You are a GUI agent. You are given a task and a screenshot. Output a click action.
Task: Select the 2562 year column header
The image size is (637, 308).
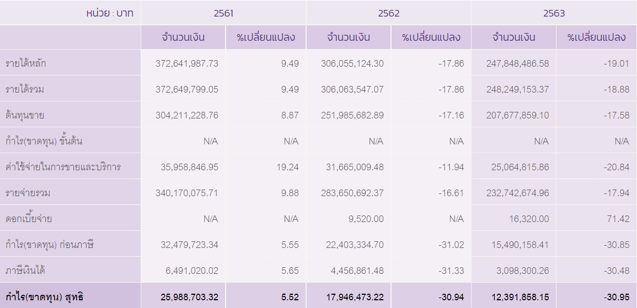pyautogui.click(x=389, y=13)
